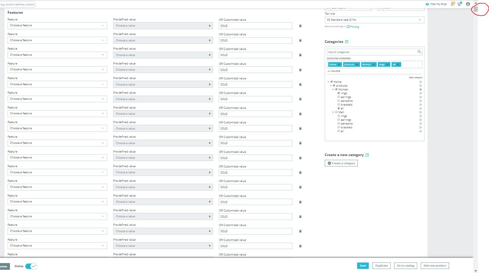The width and height of the screenshot is (489, 273).
Task: Set Home as the main category
Action: [x=420, y=82]
